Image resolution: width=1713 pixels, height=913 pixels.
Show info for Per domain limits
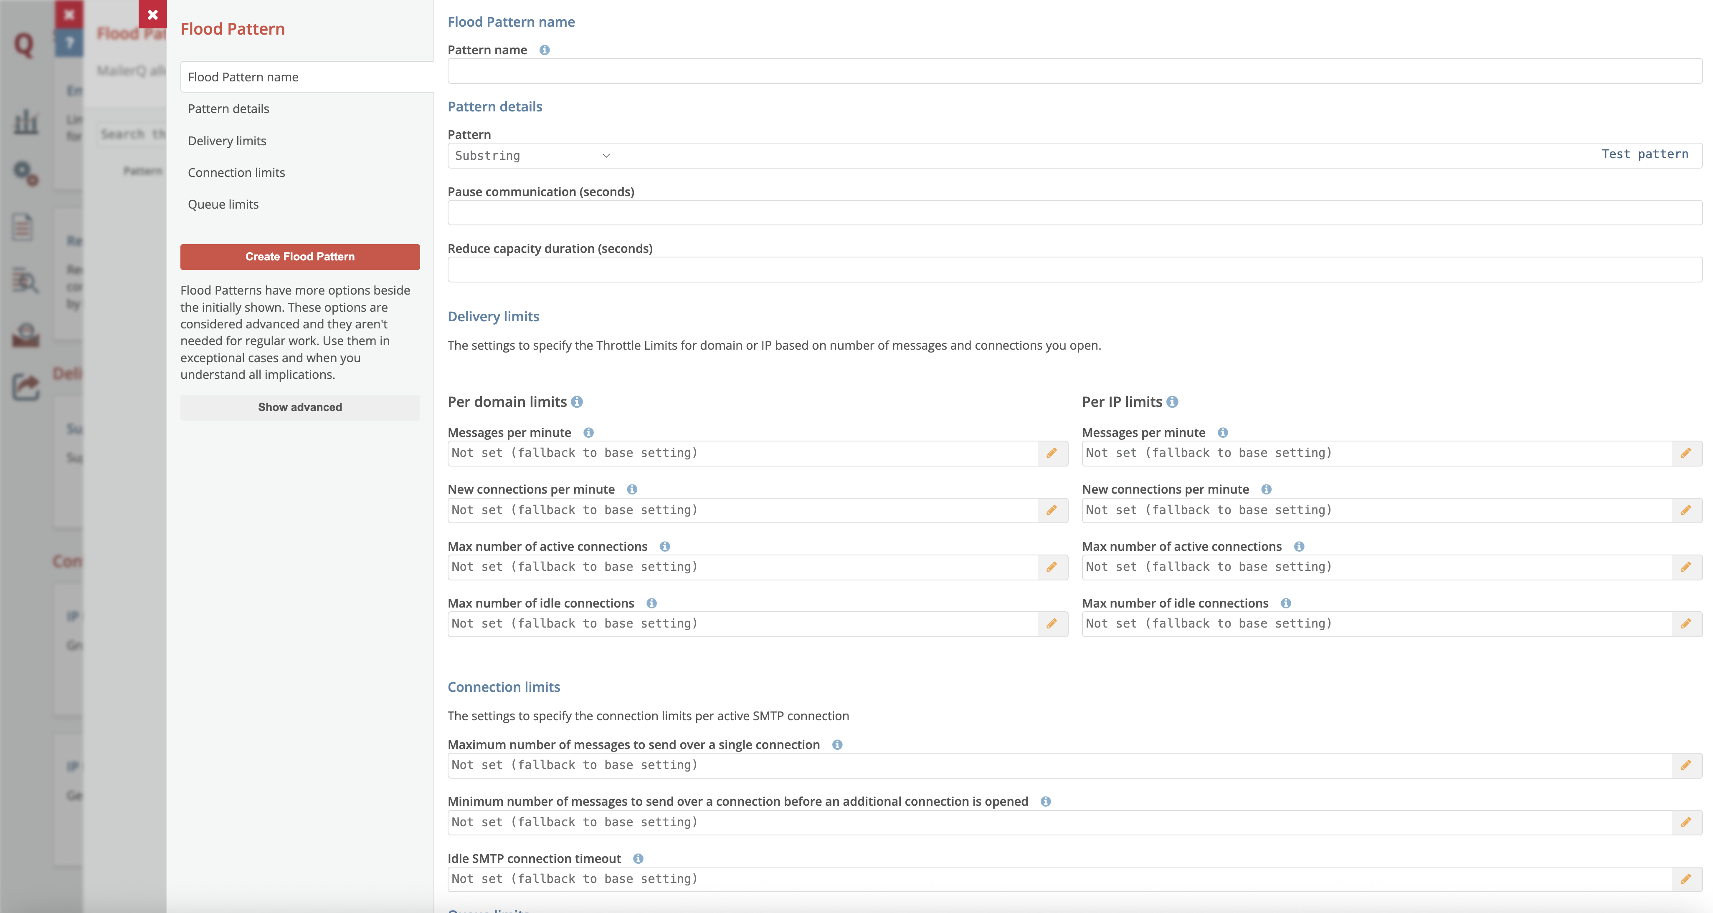pos(577,402)
